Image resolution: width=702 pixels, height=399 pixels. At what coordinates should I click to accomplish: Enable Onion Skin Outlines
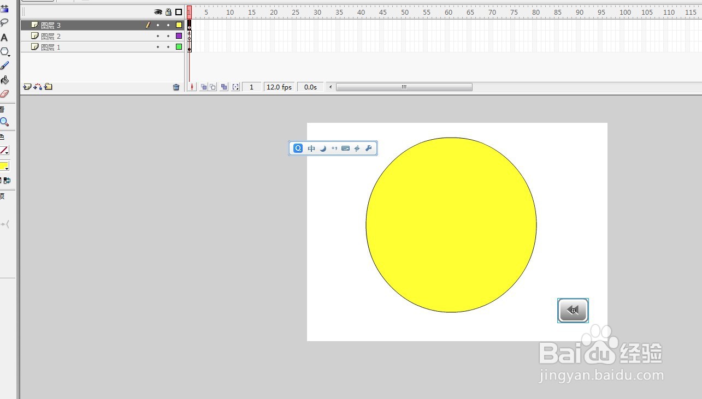point(213,87)
